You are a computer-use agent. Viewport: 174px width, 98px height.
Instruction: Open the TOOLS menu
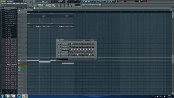tap(22, 4)
